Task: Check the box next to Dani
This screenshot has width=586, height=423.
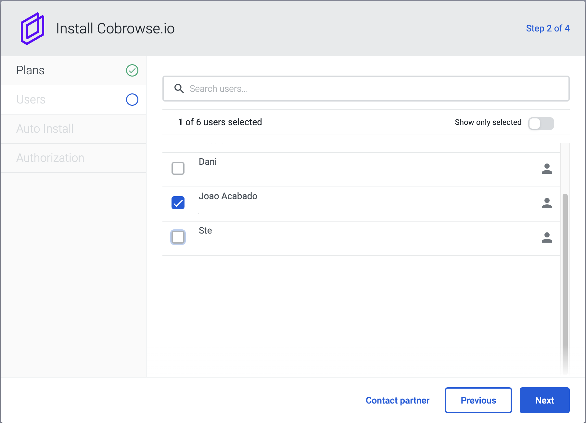Action: 178,168
